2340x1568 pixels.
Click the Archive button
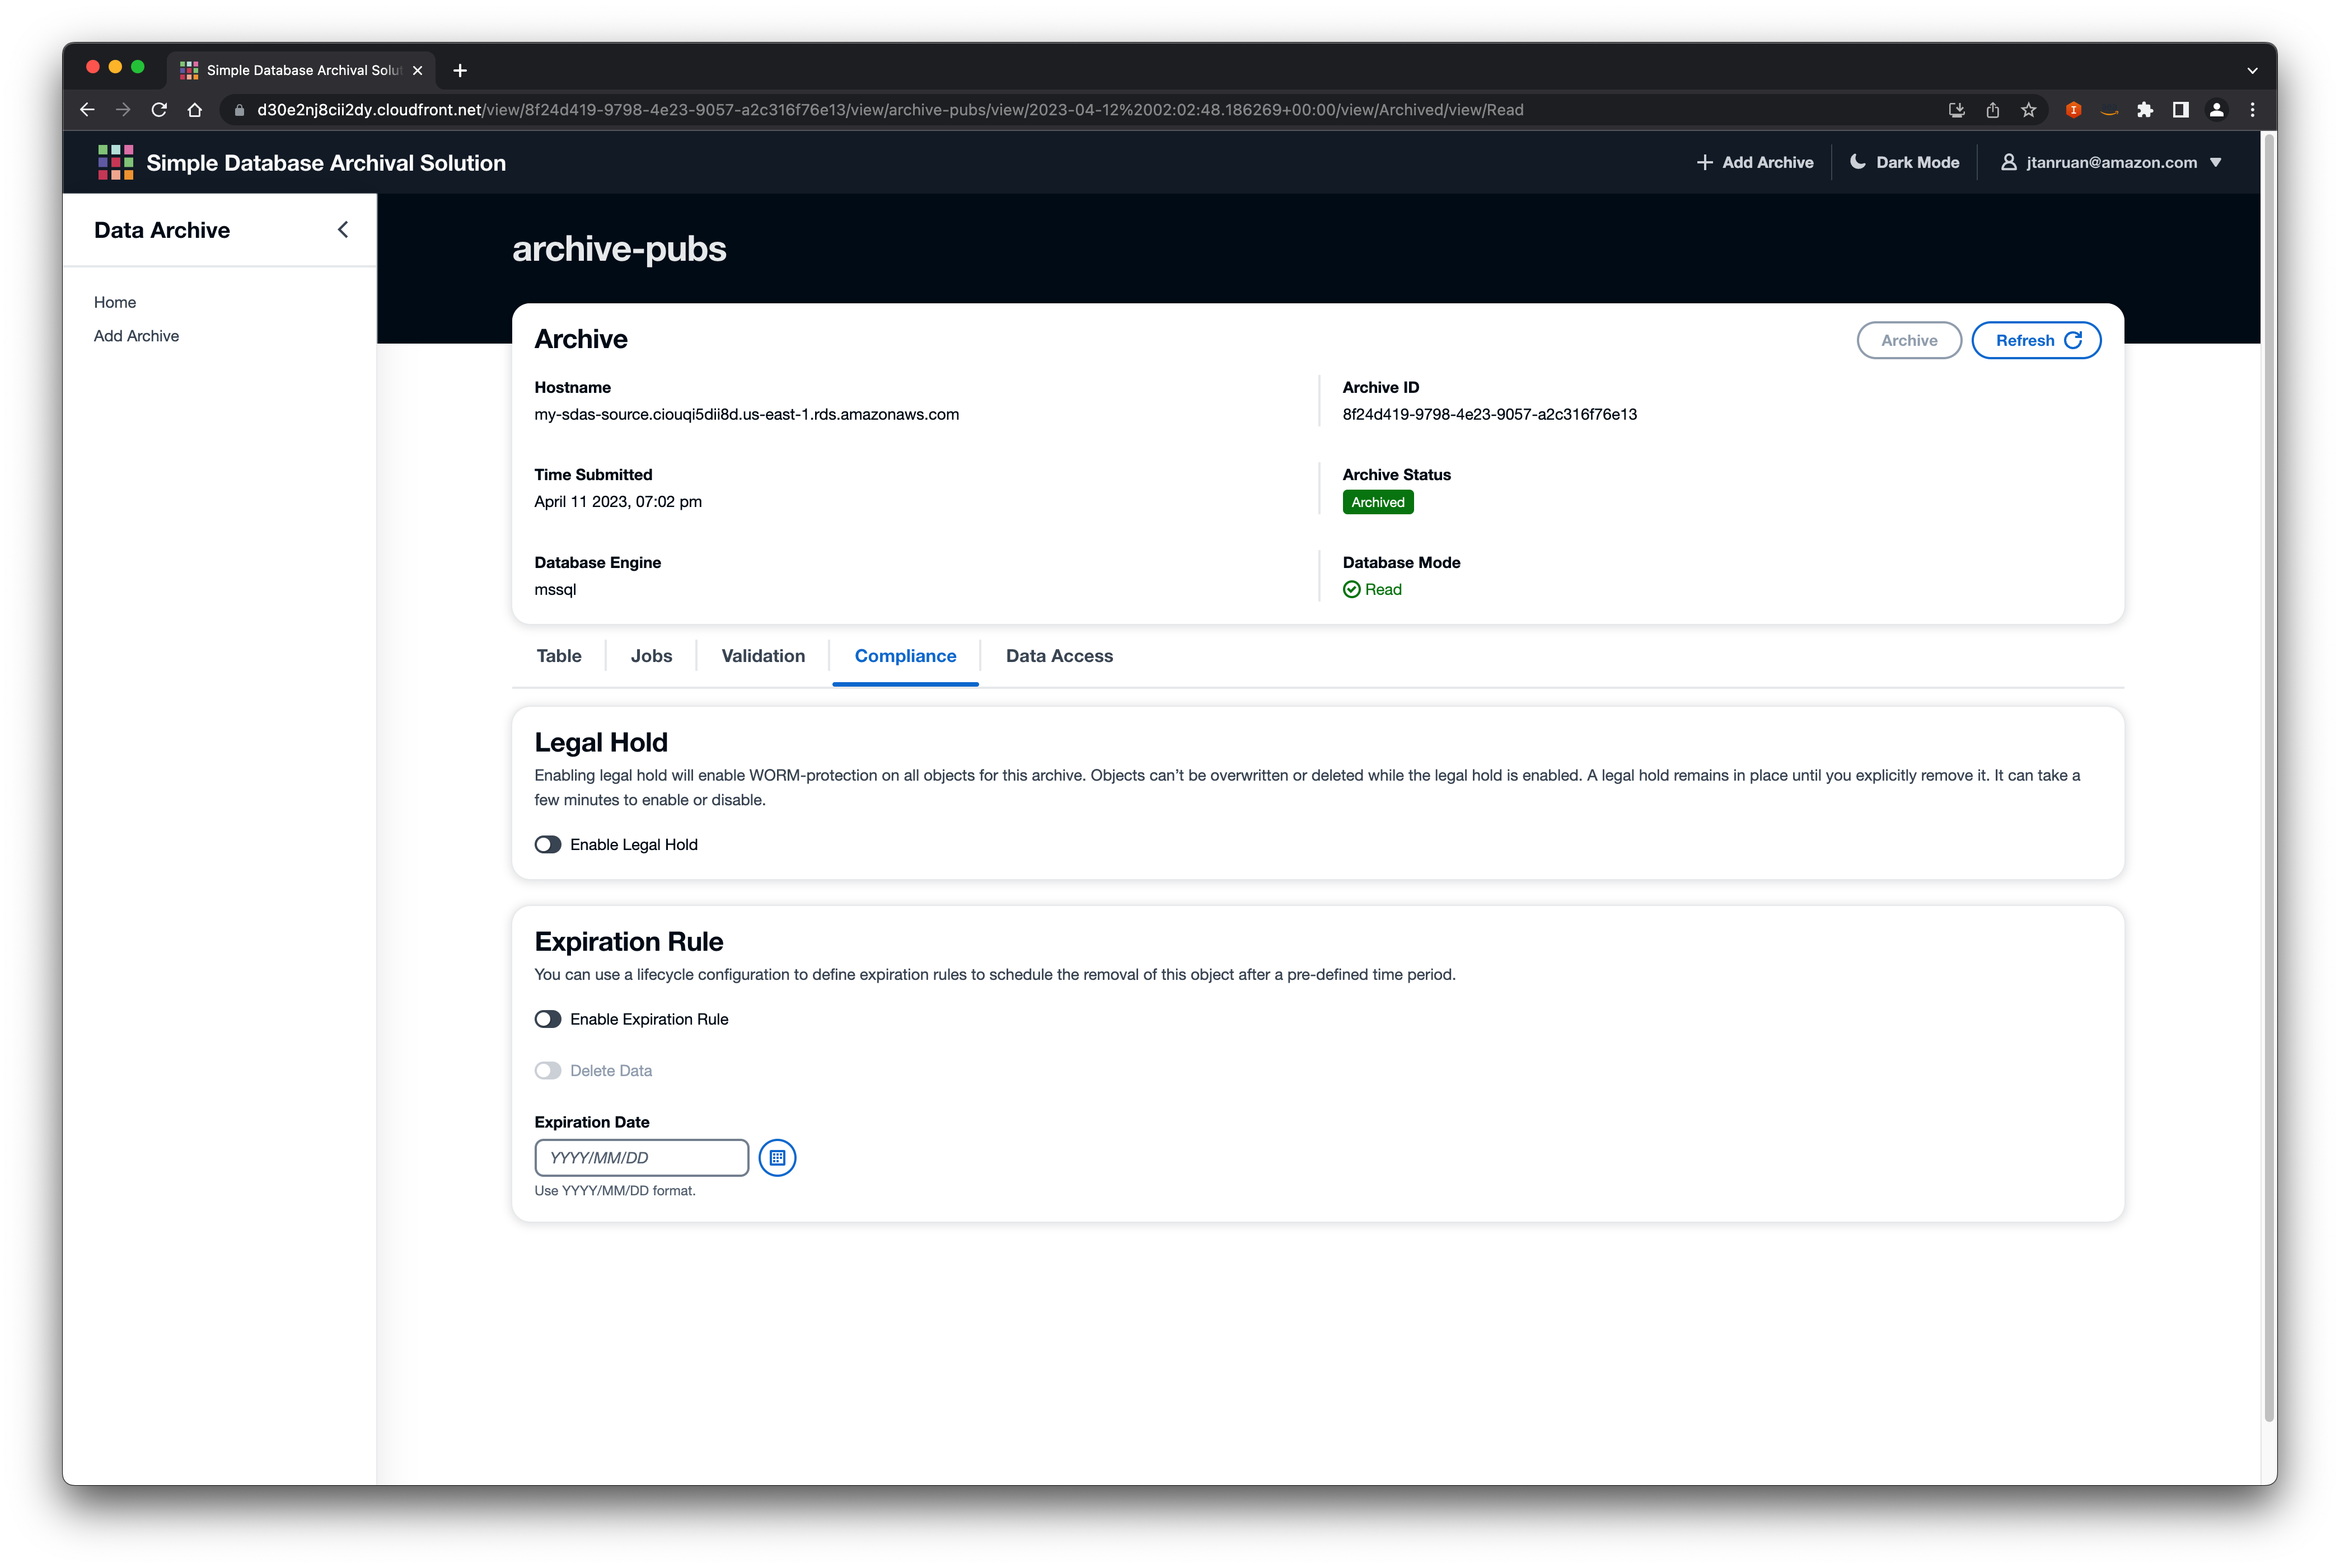pyautogui.click(x=1908, y=340)
